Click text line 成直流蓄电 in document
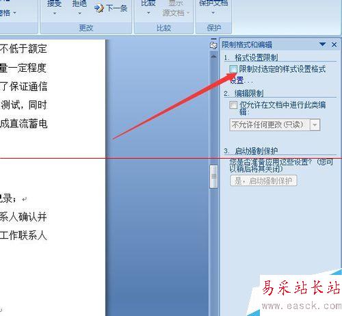The width and height of the screenshot is (342, 316). (23, 124)
